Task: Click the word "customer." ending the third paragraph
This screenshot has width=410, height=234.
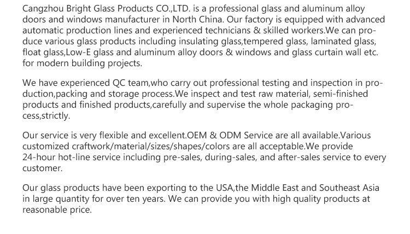Action: point(43,168)
